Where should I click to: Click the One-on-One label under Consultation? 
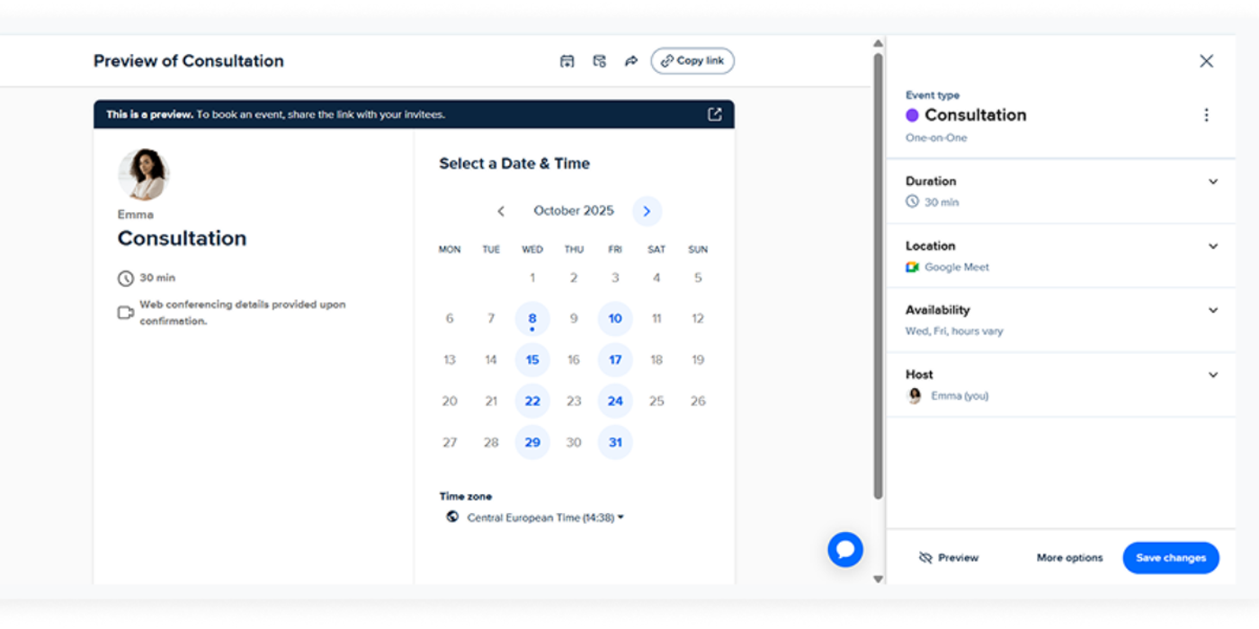(935, 137)
